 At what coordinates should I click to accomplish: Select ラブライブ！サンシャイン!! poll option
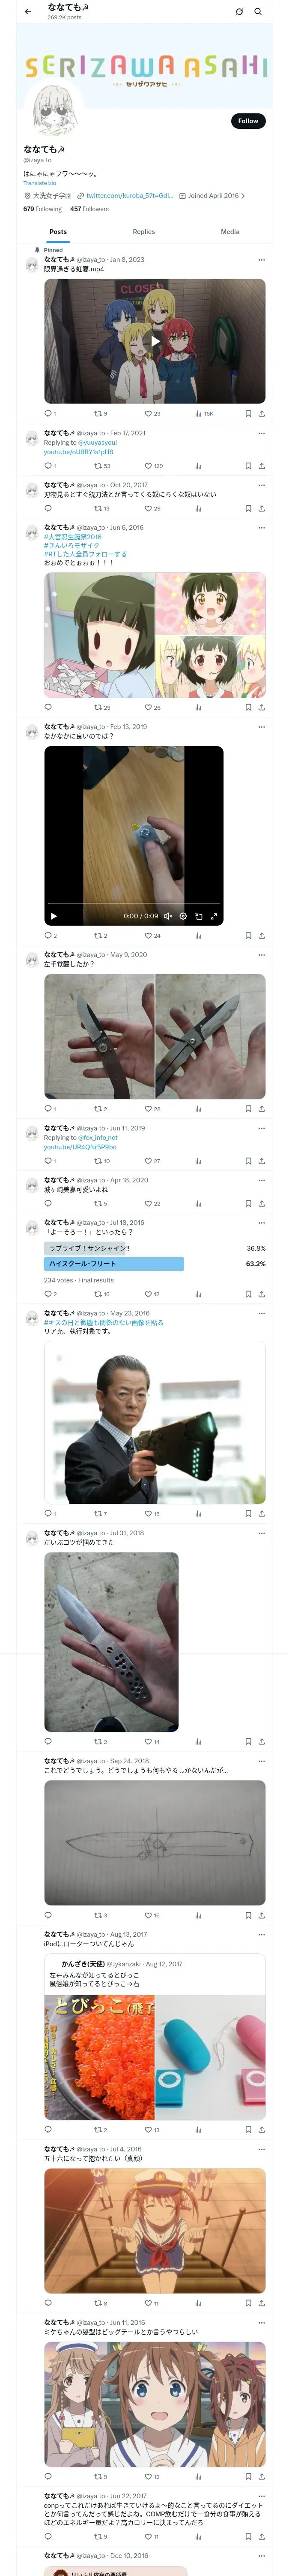(x=155, y=1248)
